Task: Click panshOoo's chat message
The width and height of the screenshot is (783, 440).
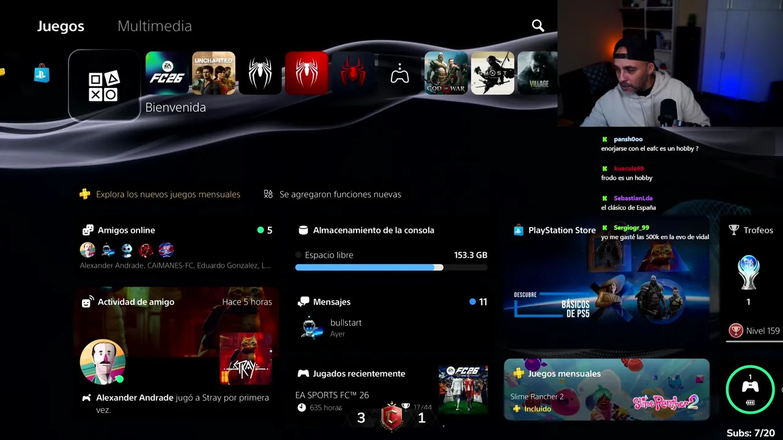Action: pyautogui.click(x=650, y=148)
